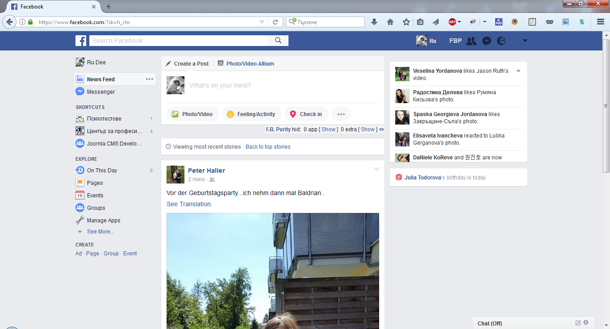Bookmark this page with the star icon
This screenshot has width=610, height=329.
[406, 22]
